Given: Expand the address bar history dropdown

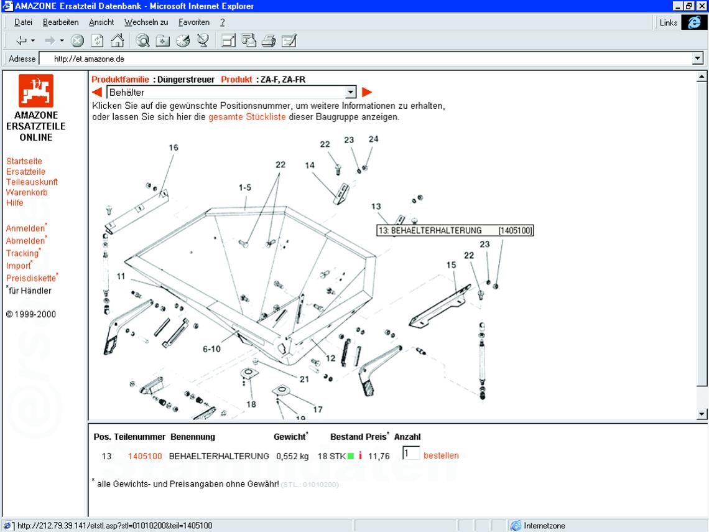Looking at the screenshot, I should point(698,58).
